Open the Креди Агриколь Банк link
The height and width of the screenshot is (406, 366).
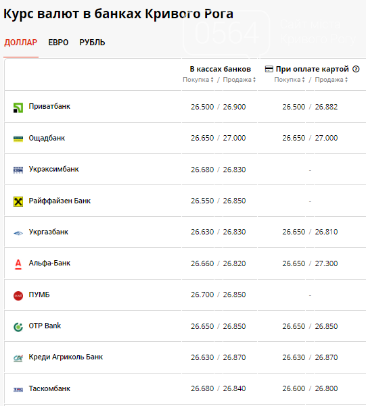(66, 357)
